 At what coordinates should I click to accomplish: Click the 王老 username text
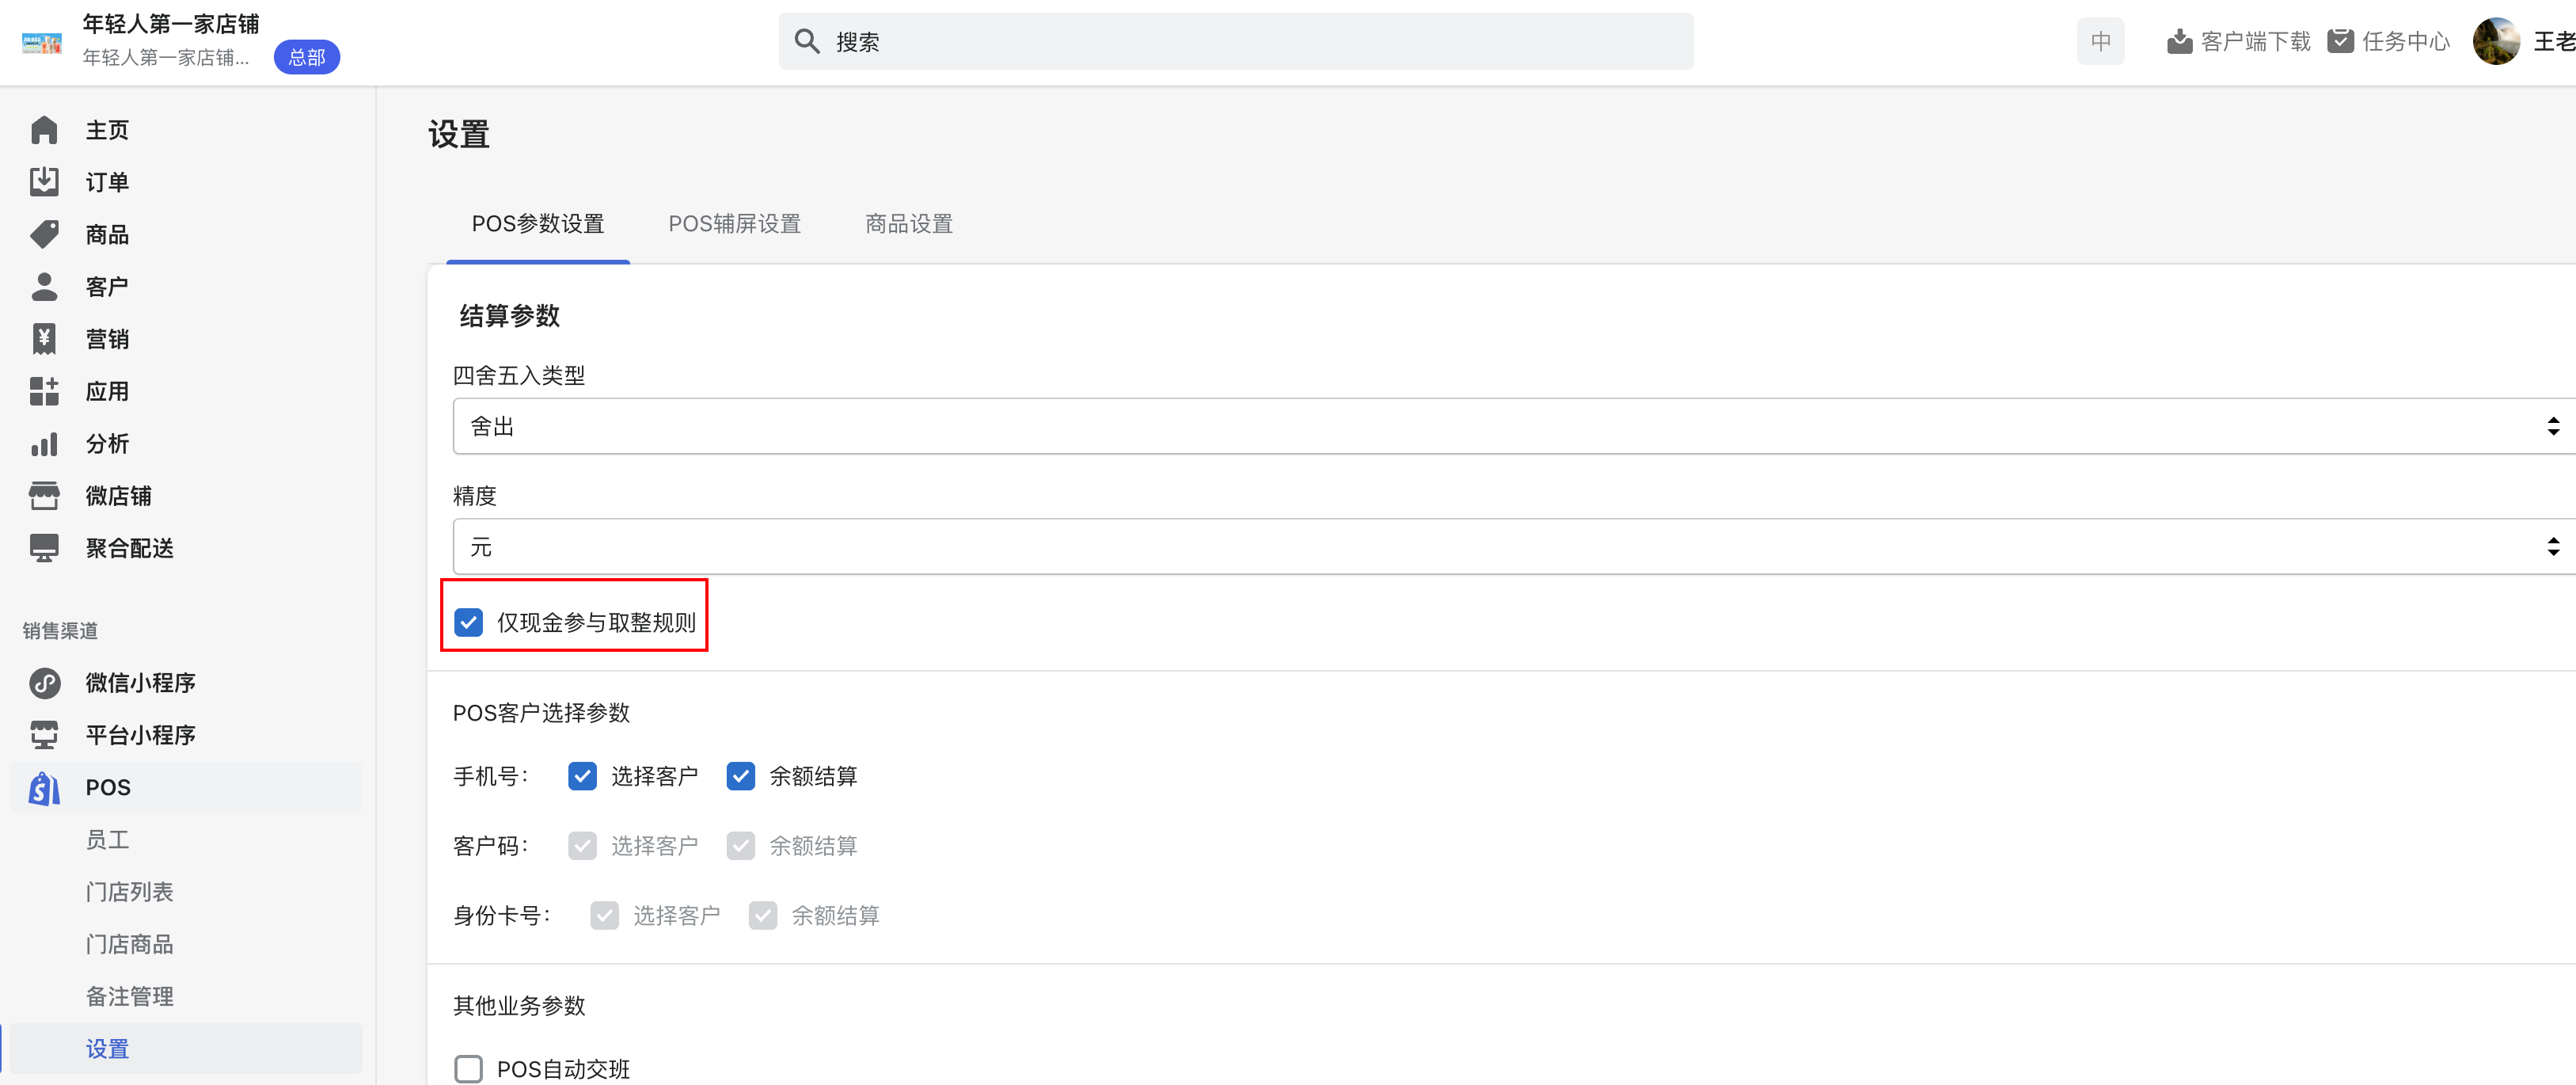click(2554, 41)
